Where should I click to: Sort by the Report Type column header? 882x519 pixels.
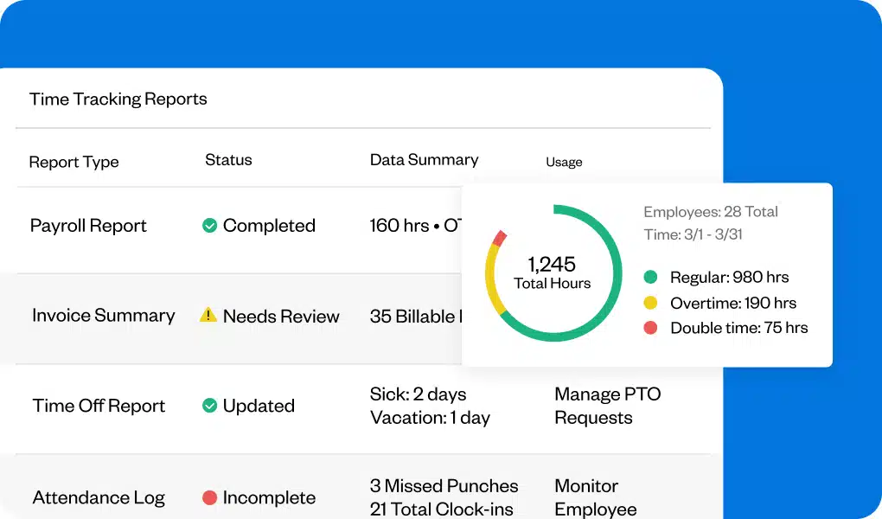tap(73, 162)
